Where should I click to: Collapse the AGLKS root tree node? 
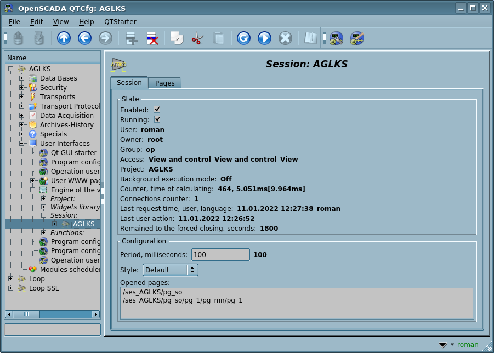pos(11,69)
